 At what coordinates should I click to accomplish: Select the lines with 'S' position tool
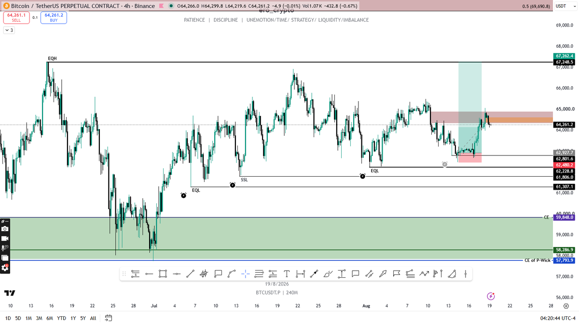(x=136, y=274)
